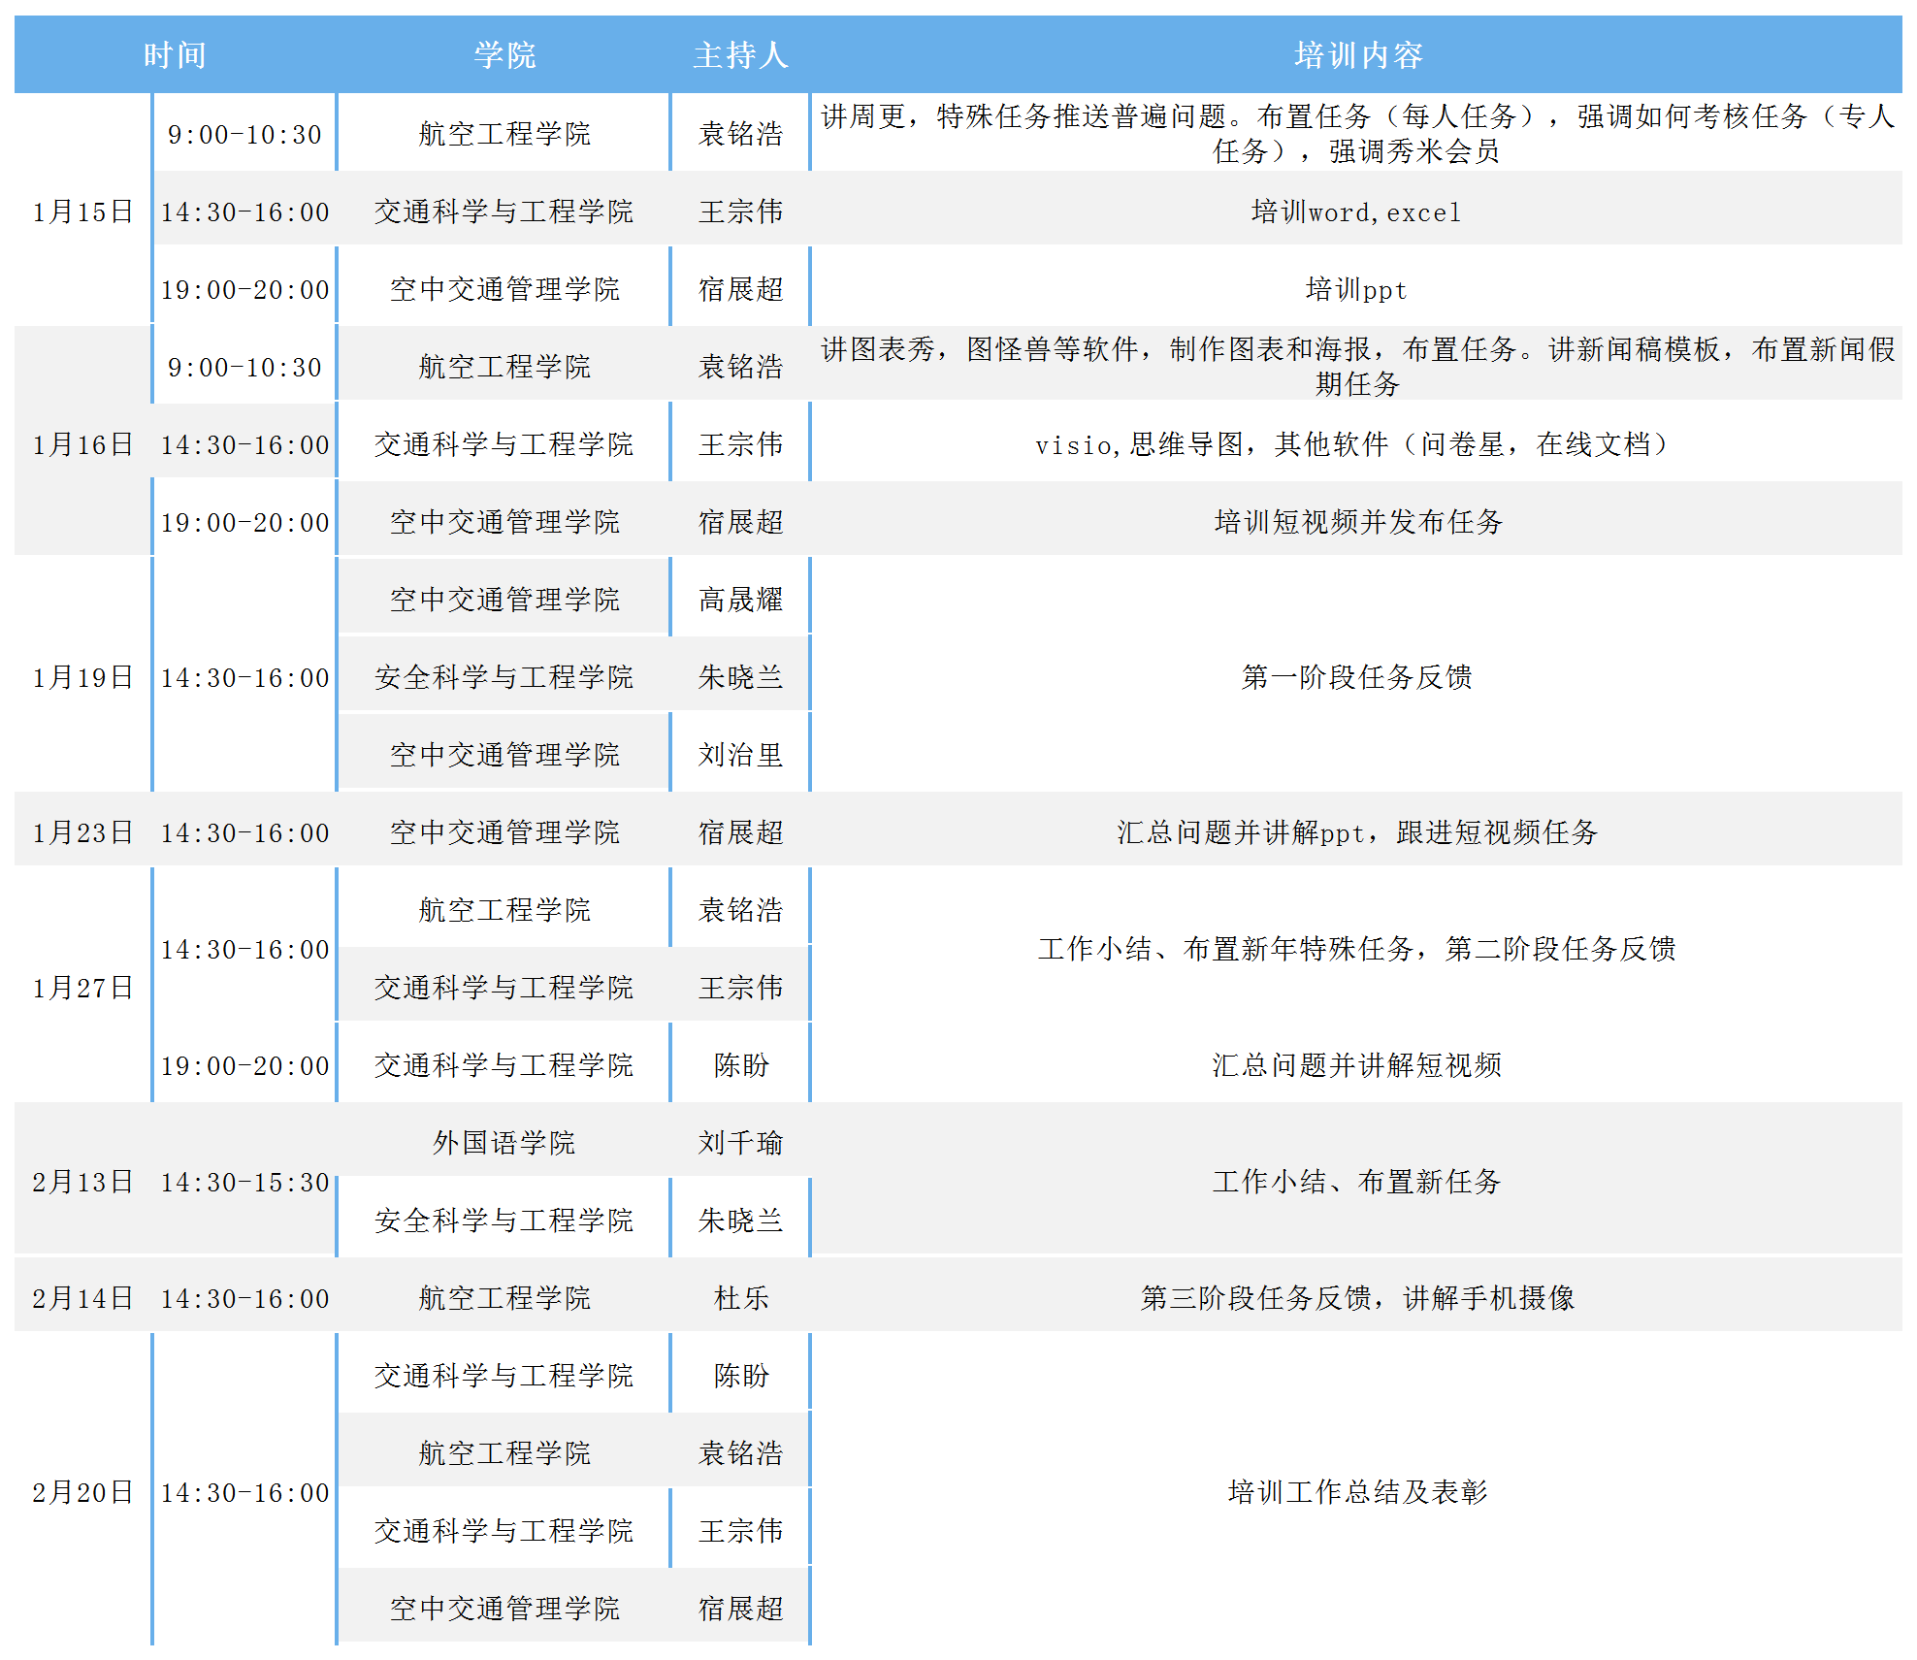Click the 刘治里 host cell
This screenshot has width=1917, height=1660.
pos(740,755)
